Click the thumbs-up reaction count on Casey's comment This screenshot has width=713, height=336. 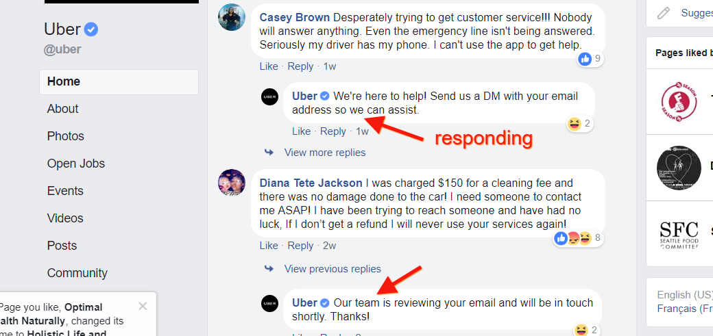(x=590, y=59)
